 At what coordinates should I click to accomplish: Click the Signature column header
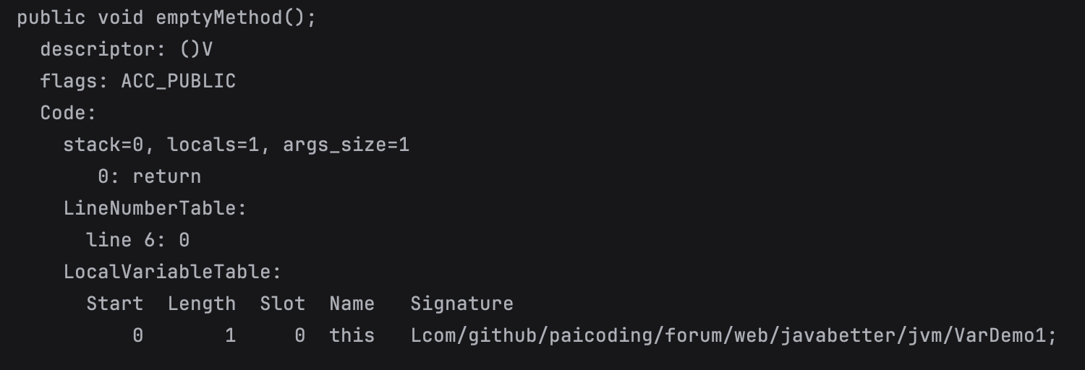(462, 304)
